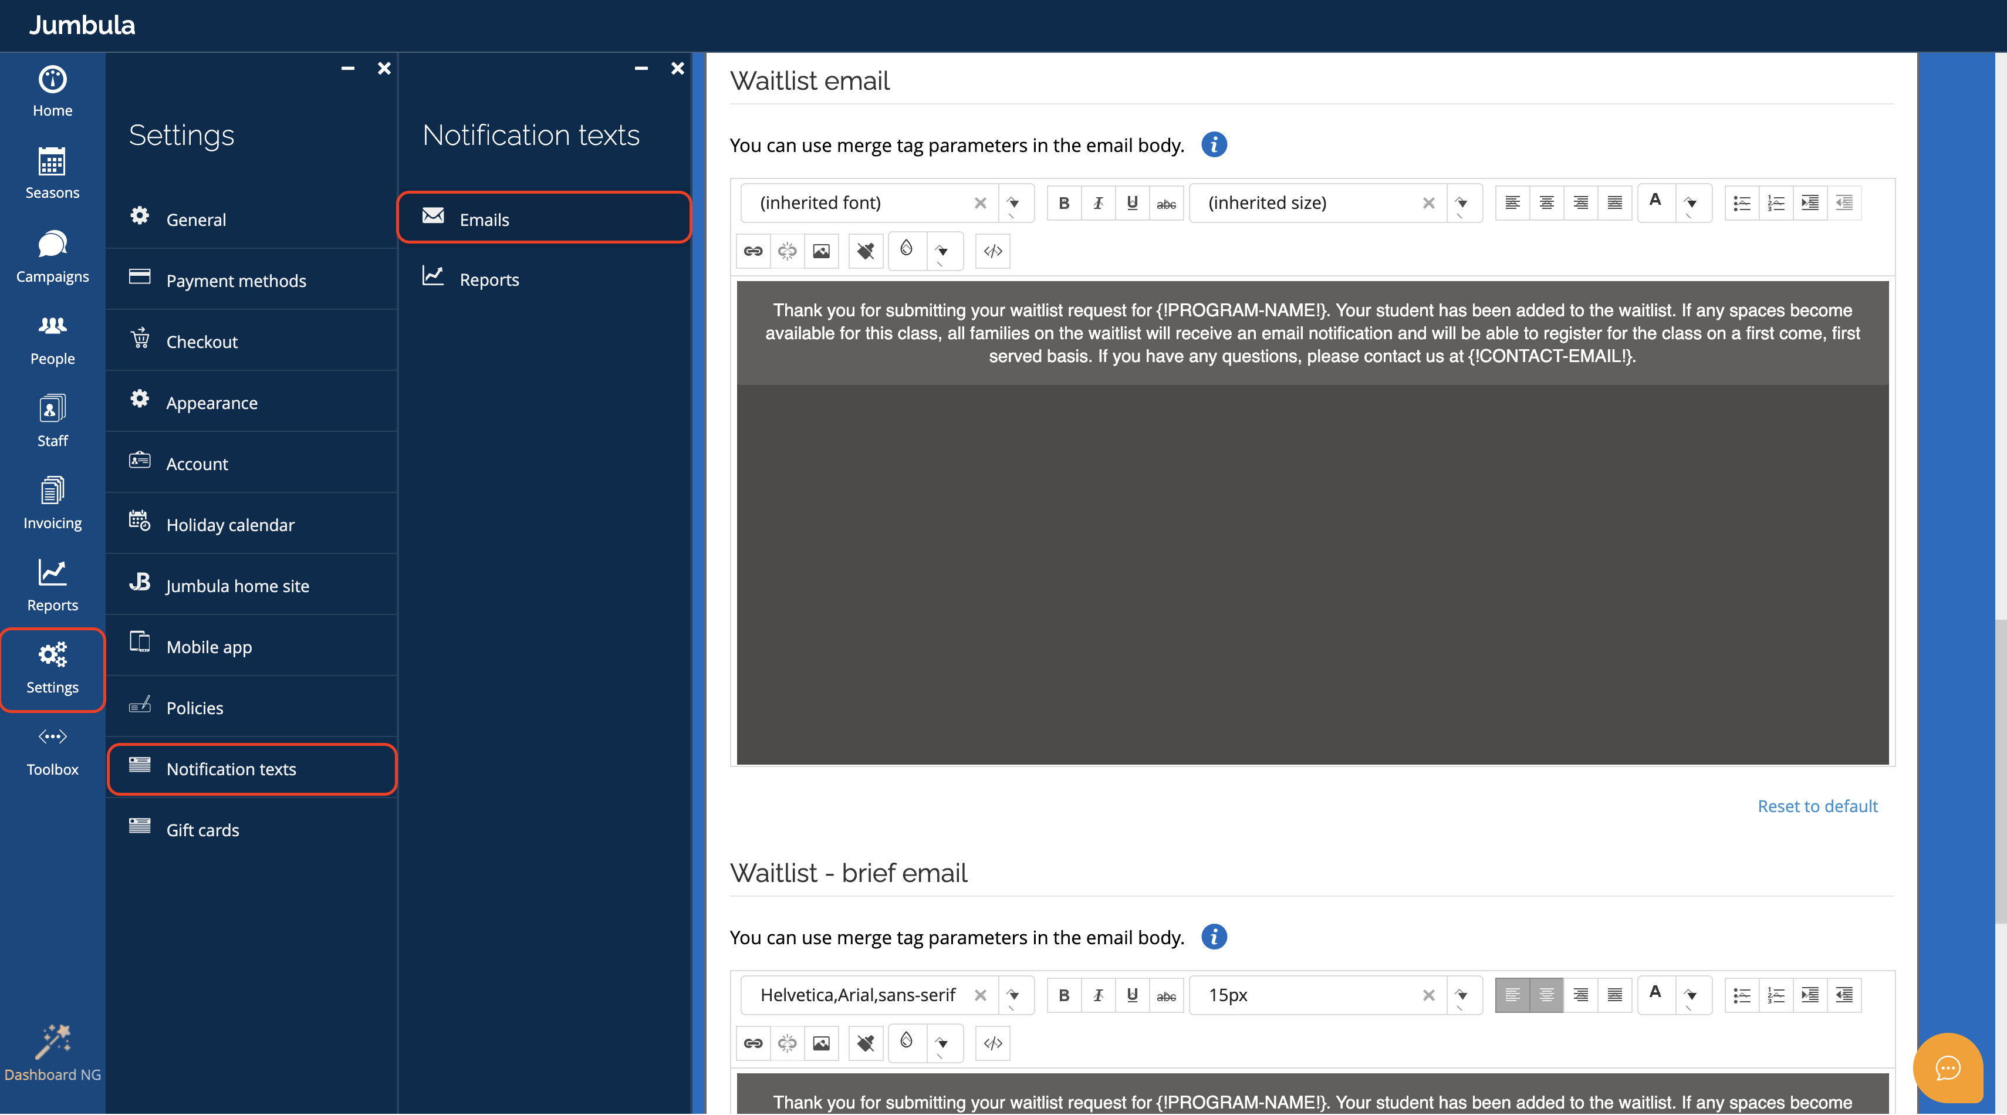Click the merge tag info icon under Waitlist email
Screen dimensions: 2007x1115
tap(1213, 145)
